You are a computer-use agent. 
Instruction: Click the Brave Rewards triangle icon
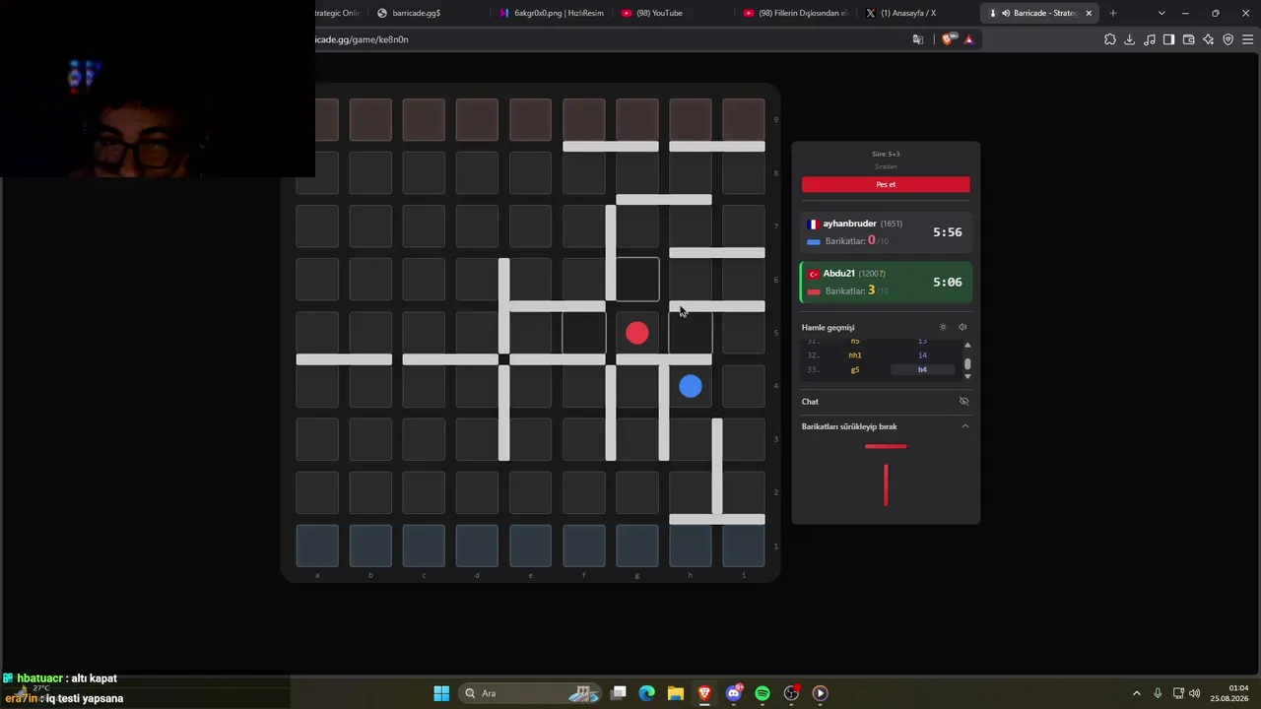(969, 39)
